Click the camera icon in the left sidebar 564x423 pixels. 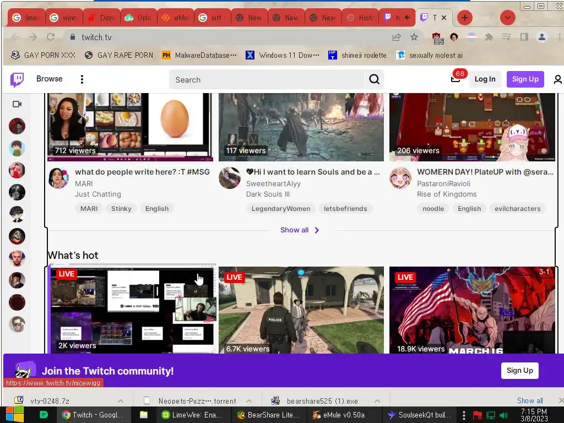(17, 104)
